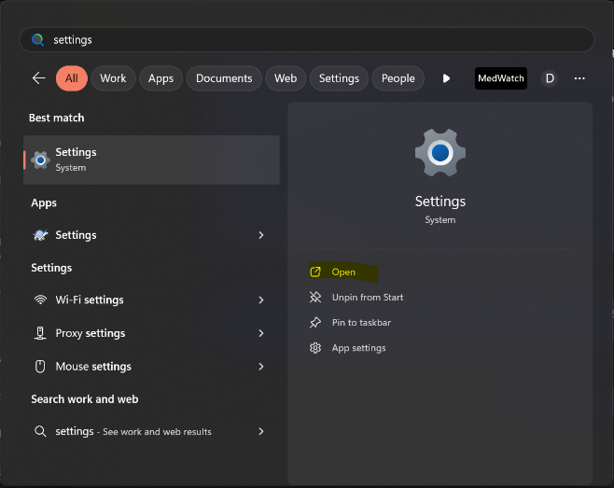Select the Web filter tab

click(286, 78)
